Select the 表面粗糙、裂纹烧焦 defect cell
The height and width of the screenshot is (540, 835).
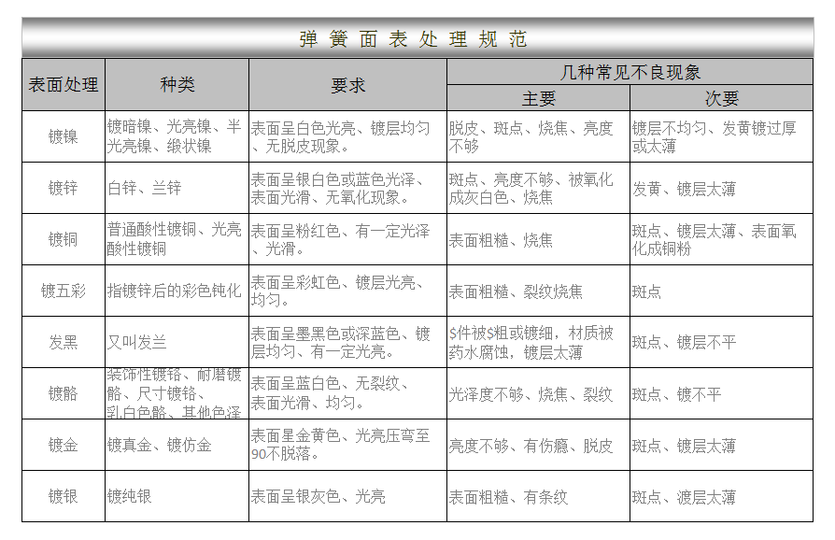point(538,291)
